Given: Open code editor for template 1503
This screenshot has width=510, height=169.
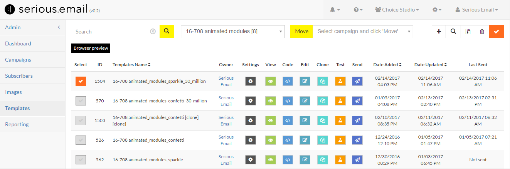Looking at the screenshot, I should [x=288, y=120].
